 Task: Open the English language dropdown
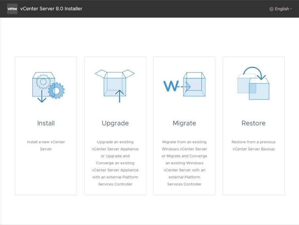[x=281, y=9]
